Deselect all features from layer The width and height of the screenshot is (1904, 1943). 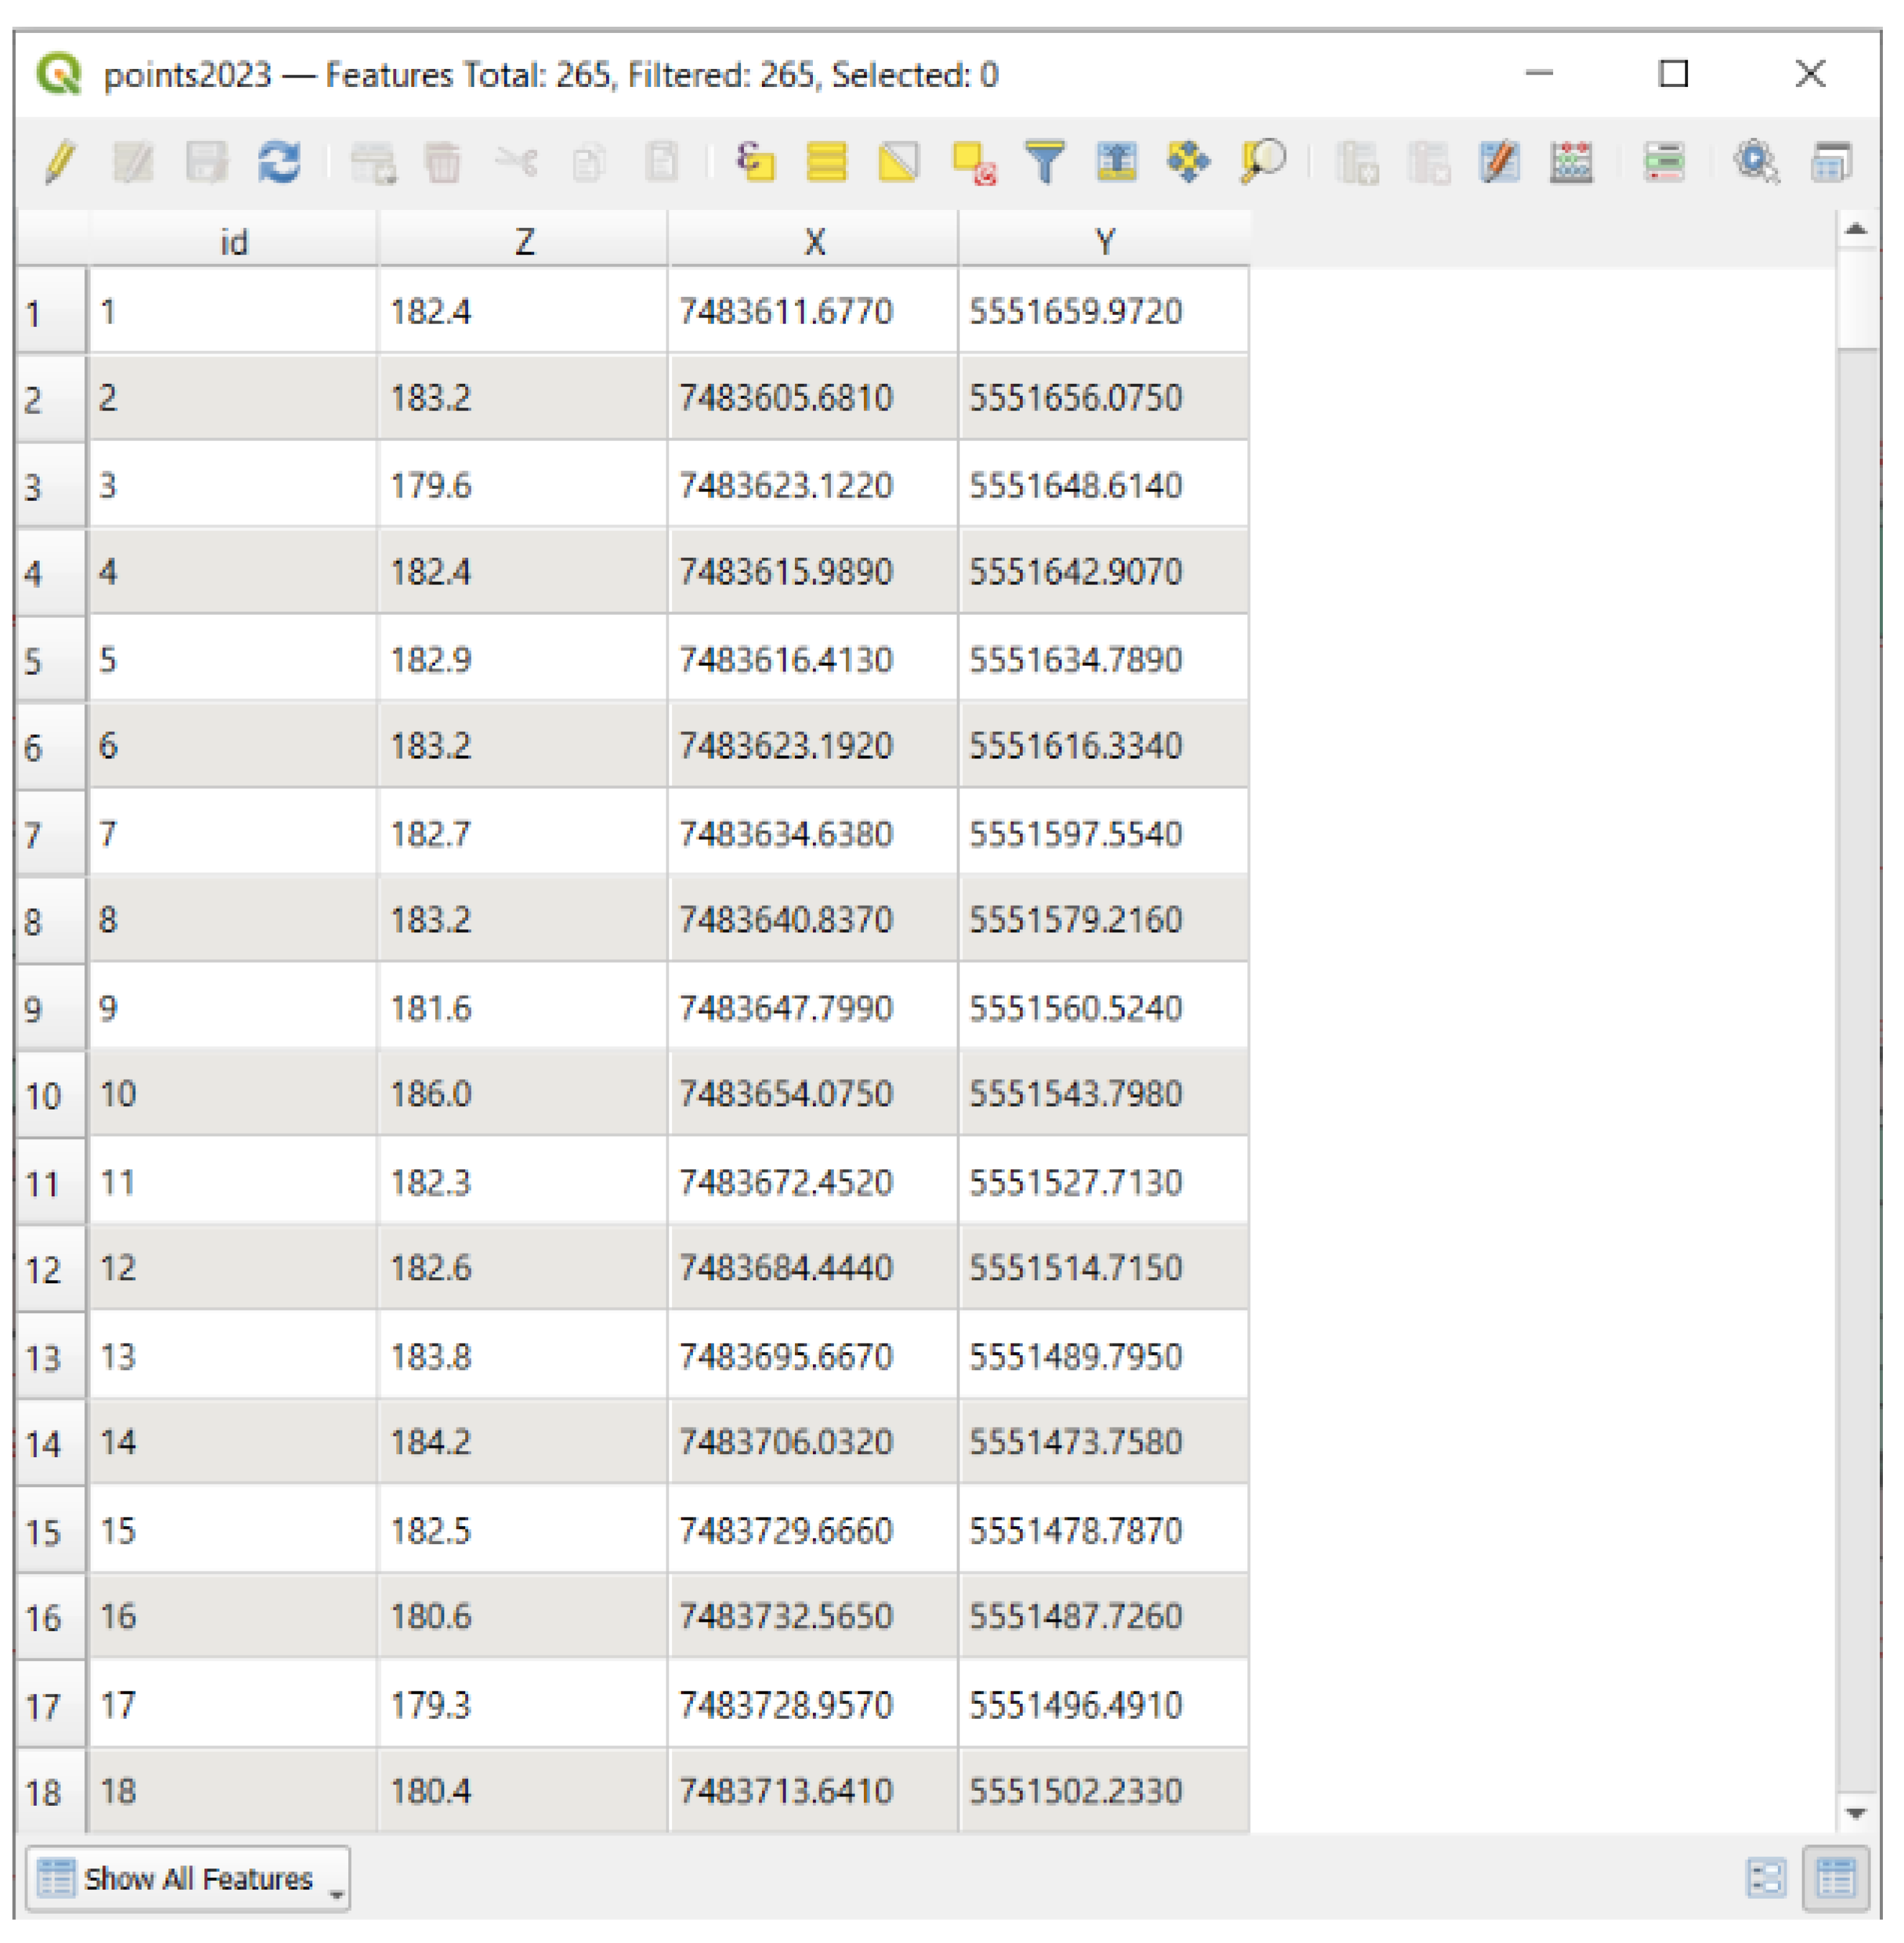[x=973, y=162]
